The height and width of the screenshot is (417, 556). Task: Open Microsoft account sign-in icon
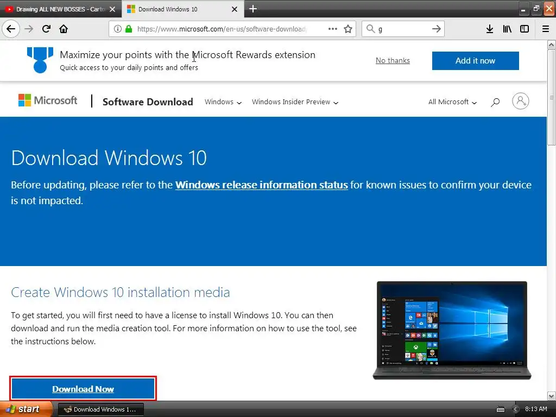coord(521,102)
